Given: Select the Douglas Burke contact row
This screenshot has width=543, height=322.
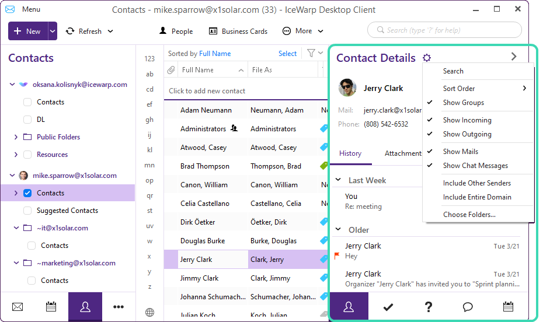Looking at the screenshot, I should pos(246,241).
